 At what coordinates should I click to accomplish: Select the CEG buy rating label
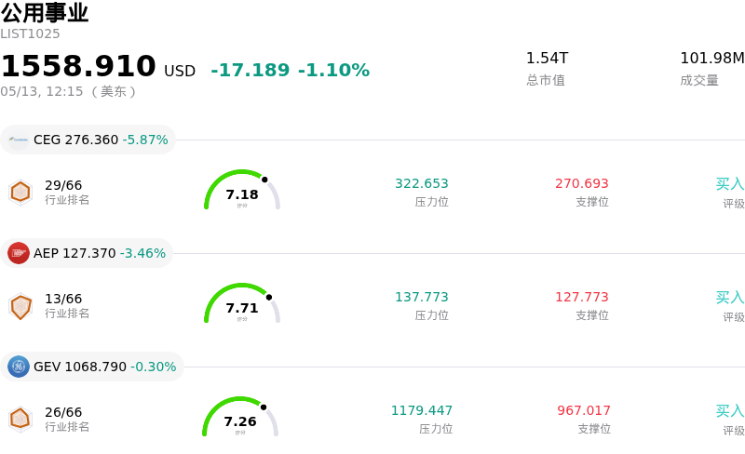(730, 184)
